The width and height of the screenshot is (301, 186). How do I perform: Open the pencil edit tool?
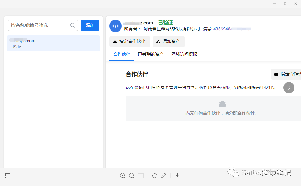coord(164,176)
